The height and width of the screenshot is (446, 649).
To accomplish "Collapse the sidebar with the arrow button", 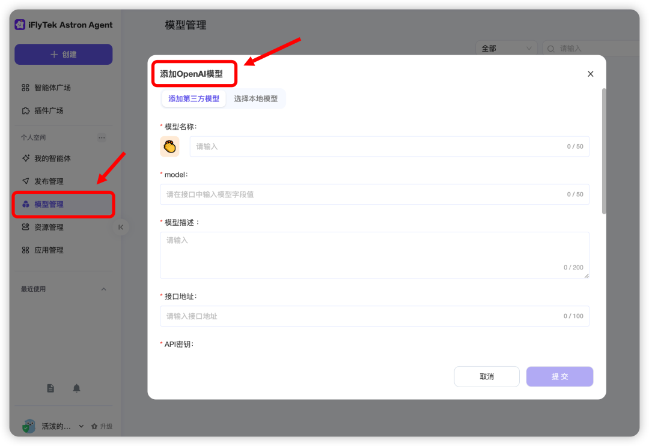I will click(x=121, y=227).
